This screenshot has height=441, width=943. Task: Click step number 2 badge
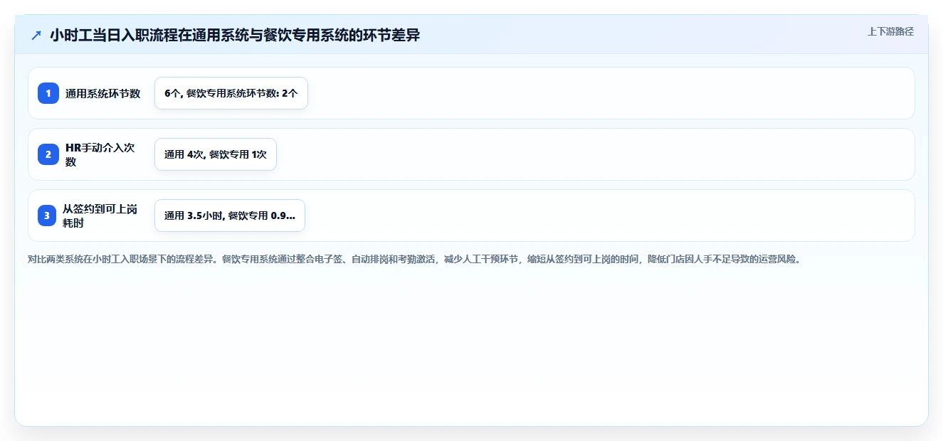tap(48, 154)
